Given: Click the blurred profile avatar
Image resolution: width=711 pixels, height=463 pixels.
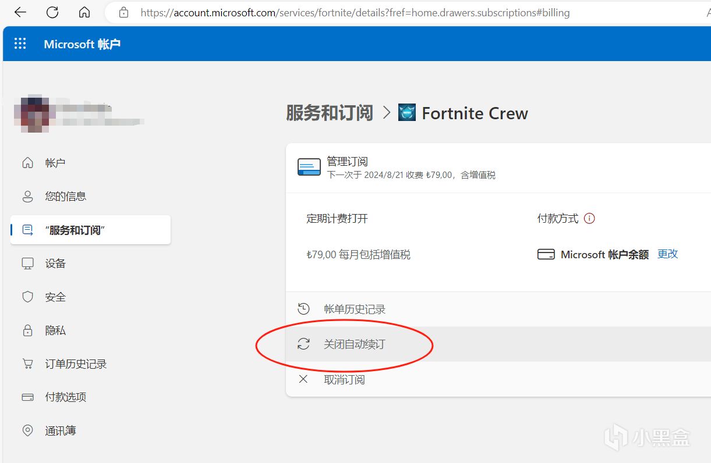Looking at the screenshot, I should [35, 113].
